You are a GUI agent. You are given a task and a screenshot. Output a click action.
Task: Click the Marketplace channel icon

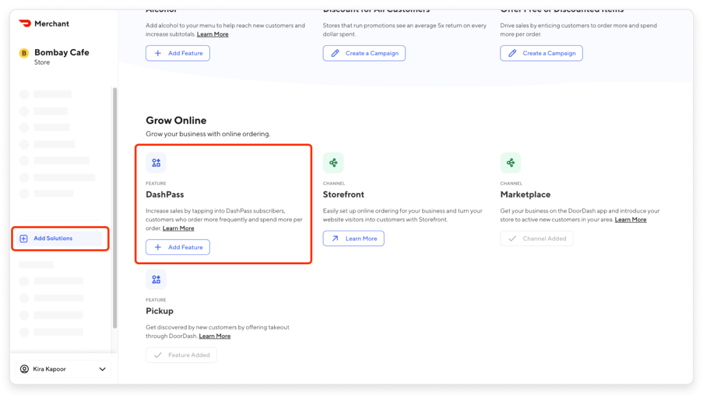pyautogui.click(x=510, y=163)
